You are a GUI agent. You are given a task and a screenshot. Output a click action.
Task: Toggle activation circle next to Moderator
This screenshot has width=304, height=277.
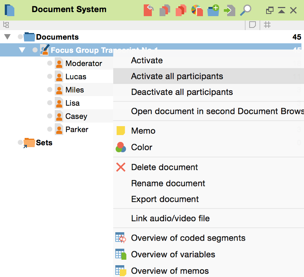[50, 63]
